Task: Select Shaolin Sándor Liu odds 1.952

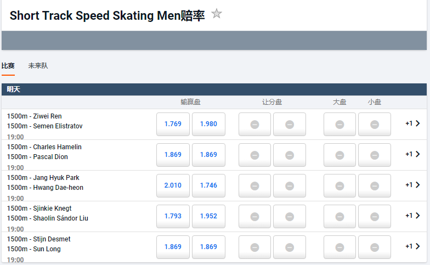Action: coord(208,216)
